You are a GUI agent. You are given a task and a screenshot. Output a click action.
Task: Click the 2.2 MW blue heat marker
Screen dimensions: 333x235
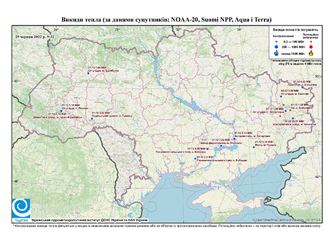click(x=195, y=158)
